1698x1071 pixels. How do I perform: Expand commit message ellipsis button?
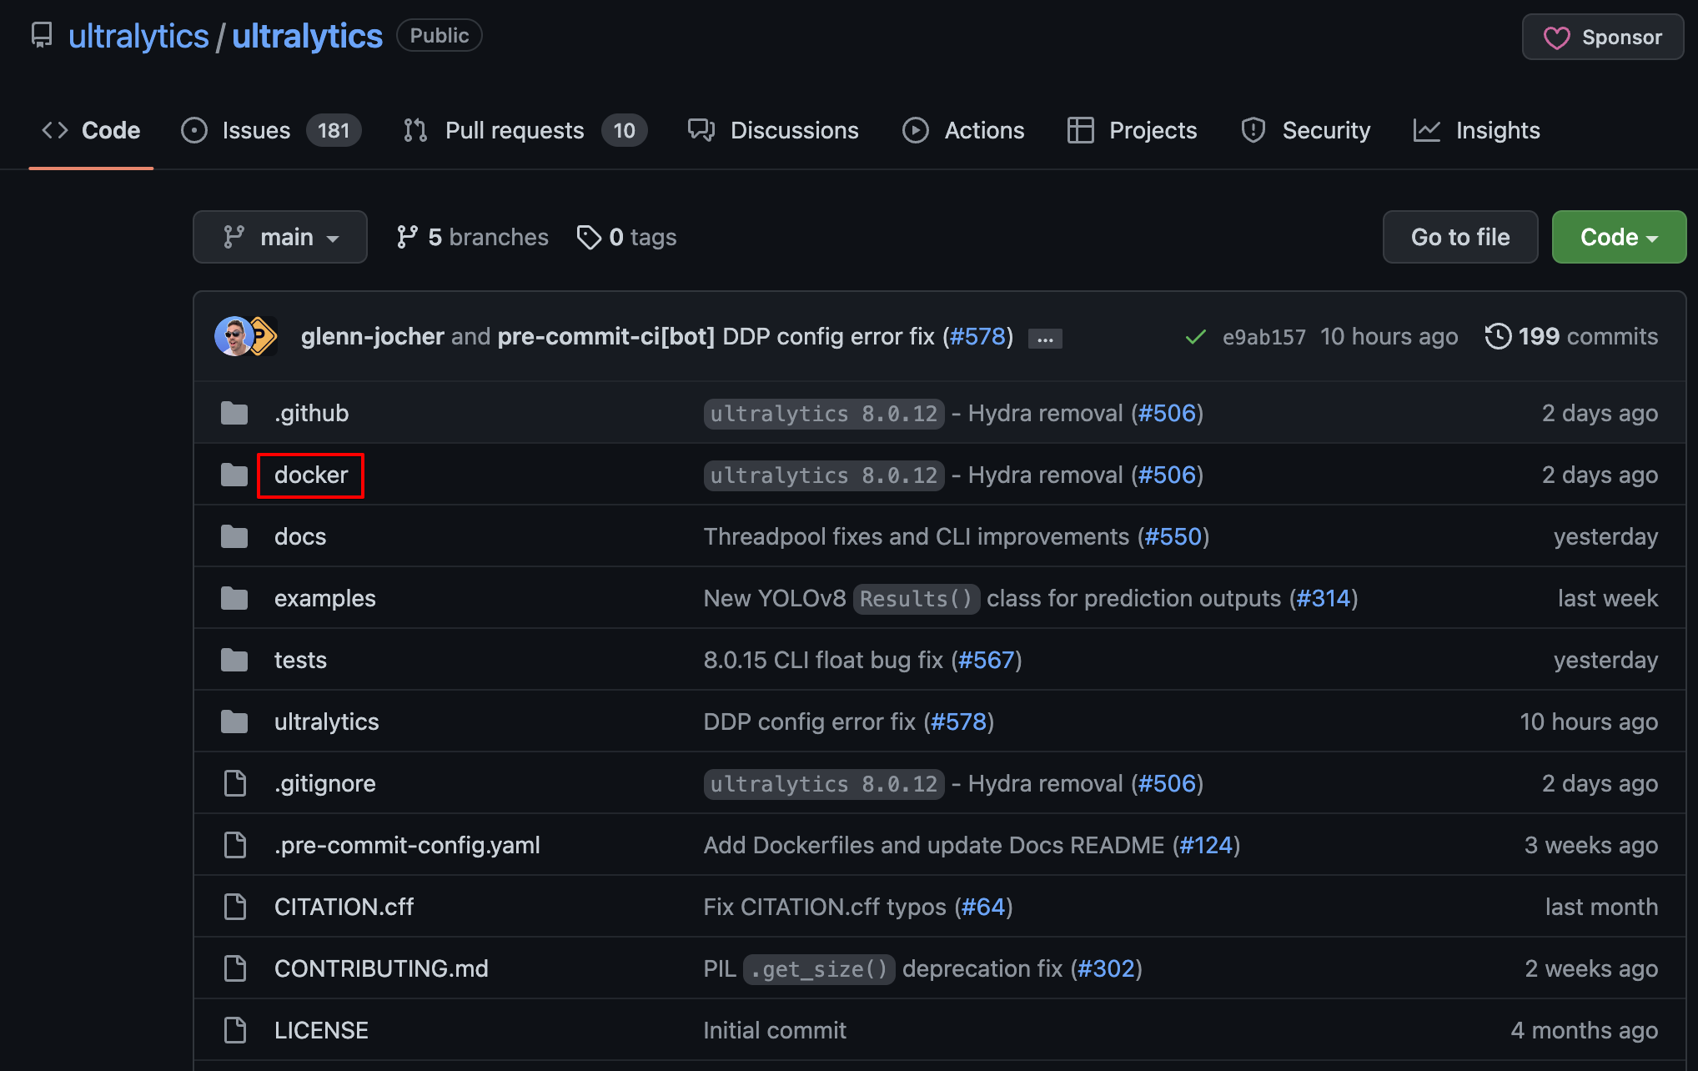[1044, 338]
